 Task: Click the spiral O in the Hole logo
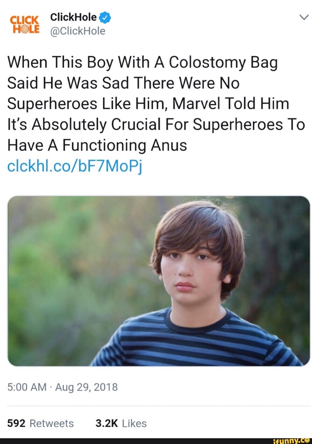[x=25, y=30]
